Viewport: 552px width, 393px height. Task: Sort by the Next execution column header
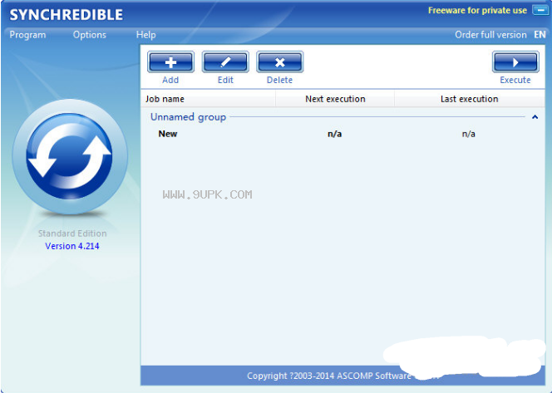[x=335, y=99]
